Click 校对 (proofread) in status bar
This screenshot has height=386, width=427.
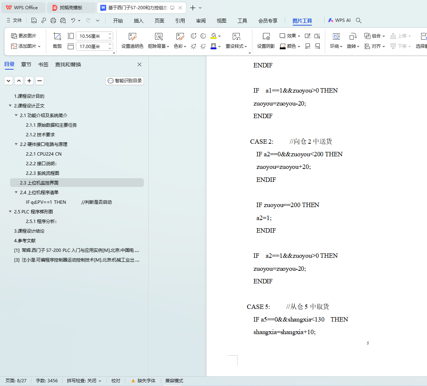[x=116, y=380]
